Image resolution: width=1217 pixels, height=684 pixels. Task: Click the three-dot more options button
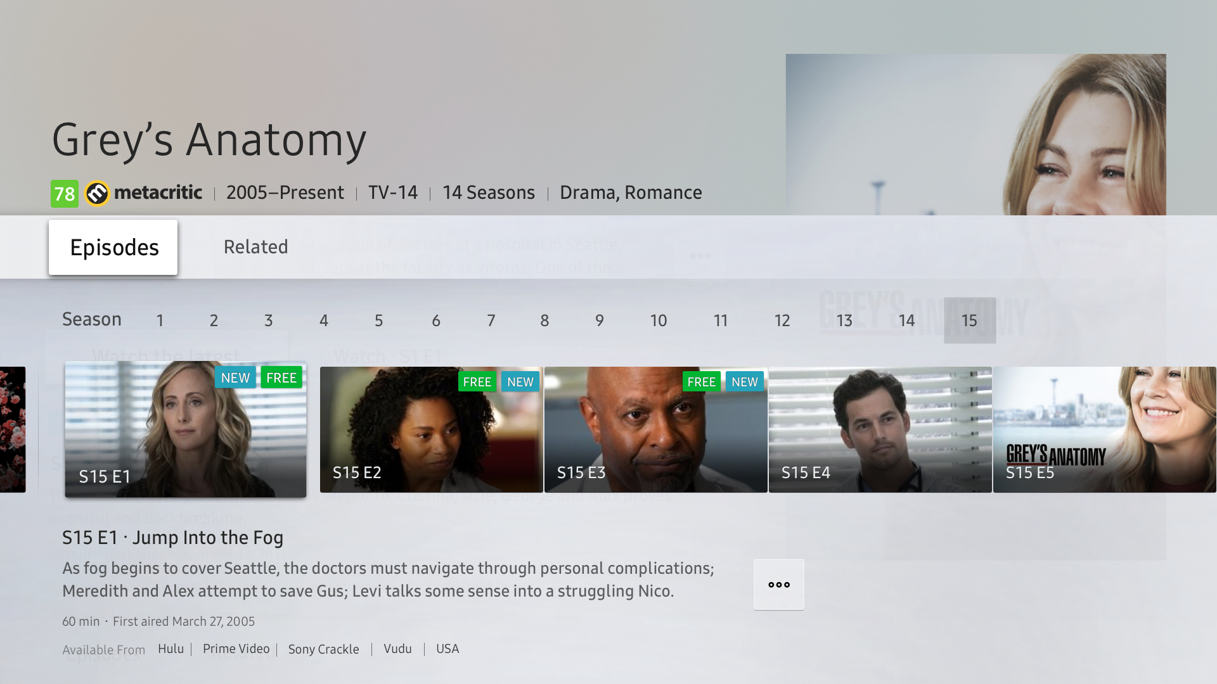(778, 585)
